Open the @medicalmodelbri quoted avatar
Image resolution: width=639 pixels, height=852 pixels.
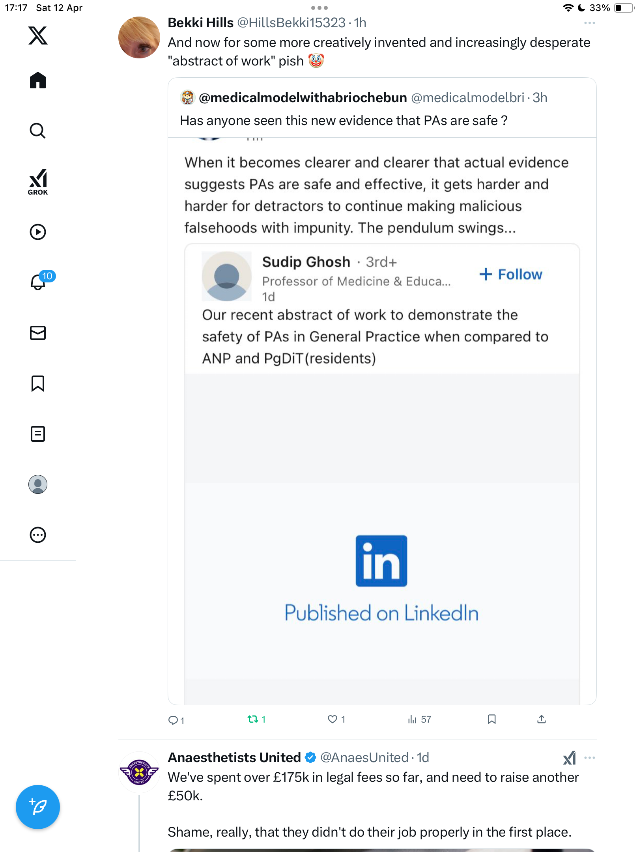[188, 97]
